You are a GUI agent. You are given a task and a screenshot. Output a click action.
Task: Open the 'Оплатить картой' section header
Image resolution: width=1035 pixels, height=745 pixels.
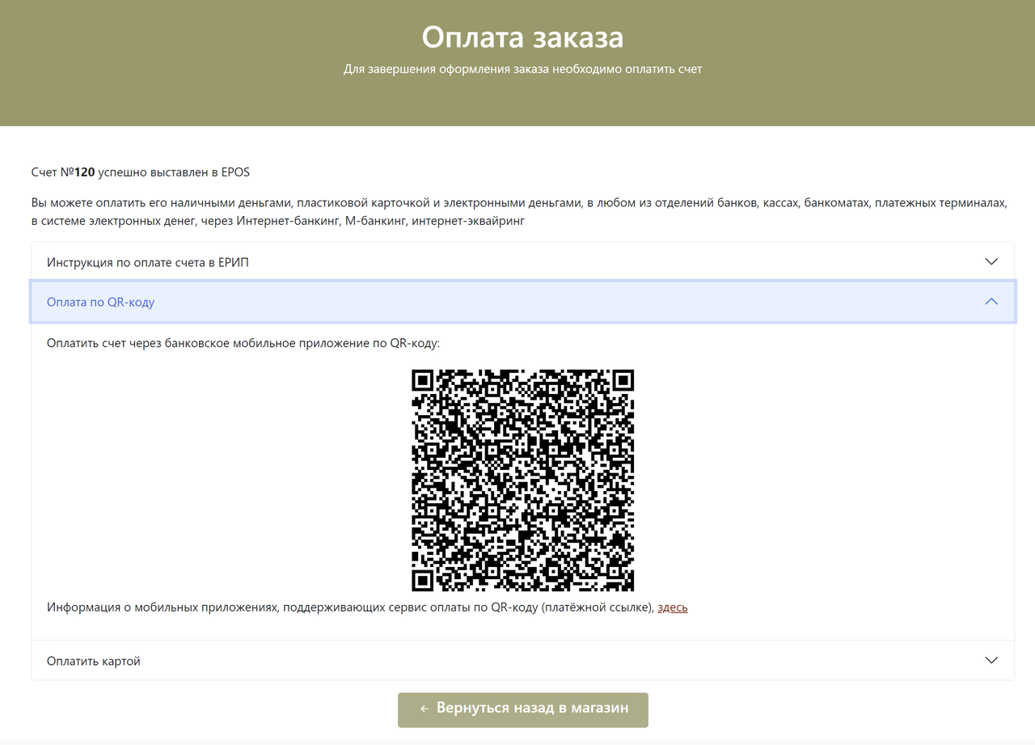(522, 661)
